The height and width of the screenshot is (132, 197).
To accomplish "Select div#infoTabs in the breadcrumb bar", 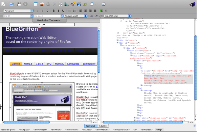I will (x=102, y=130).
